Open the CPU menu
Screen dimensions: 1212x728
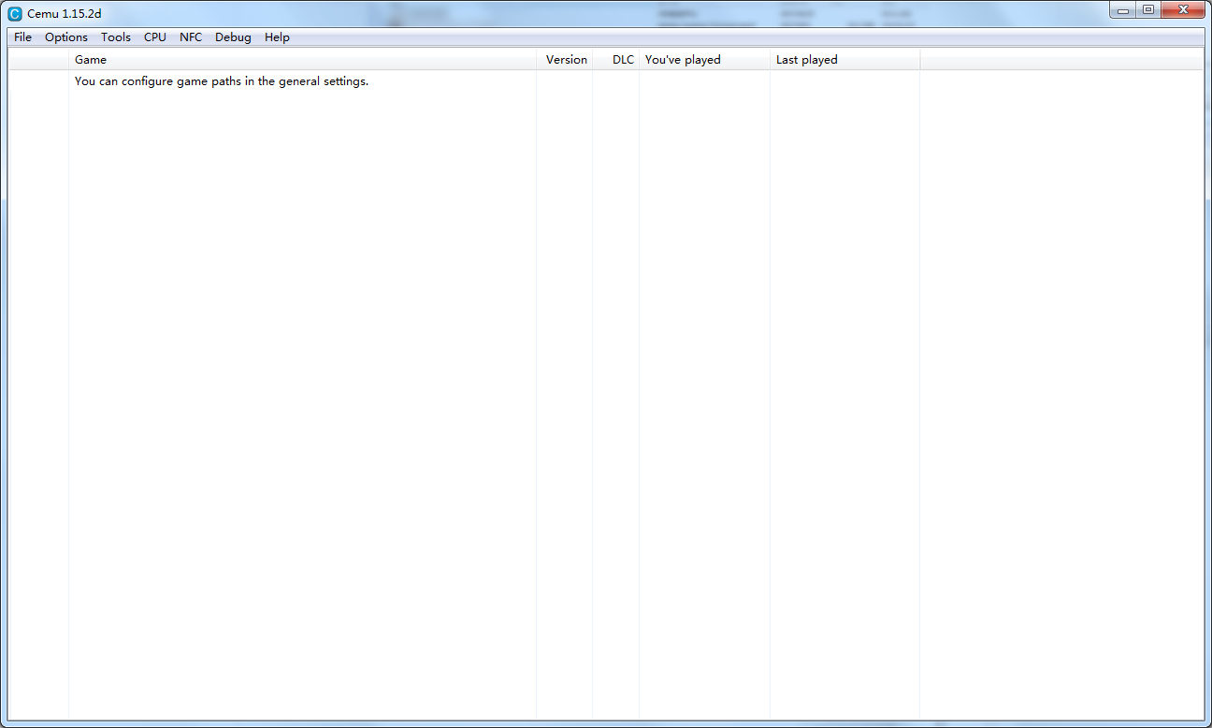[155, 37]
